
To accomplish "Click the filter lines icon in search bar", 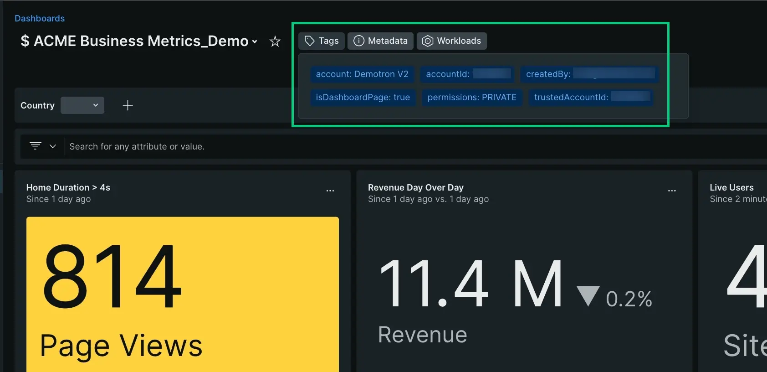I will click(36, 146).
